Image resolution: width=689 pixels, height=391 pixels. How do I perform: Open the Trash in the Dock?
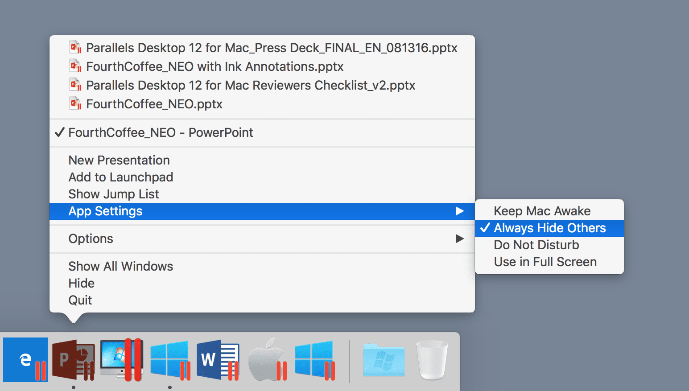click(432, 360)
